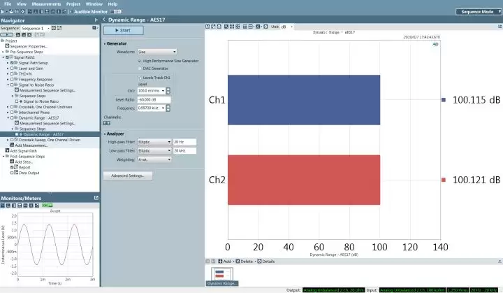Viewport: 503px width, 293px height.
Task: Click the Run Sequence play button
Action: (x=7, y=34)
